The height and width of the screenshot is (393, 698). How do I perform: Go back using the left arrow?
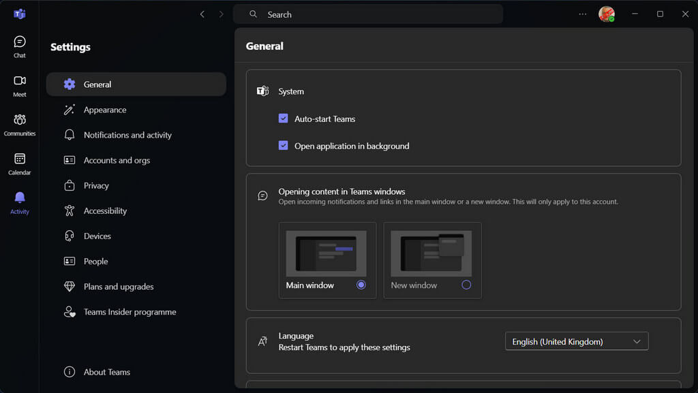202,14
